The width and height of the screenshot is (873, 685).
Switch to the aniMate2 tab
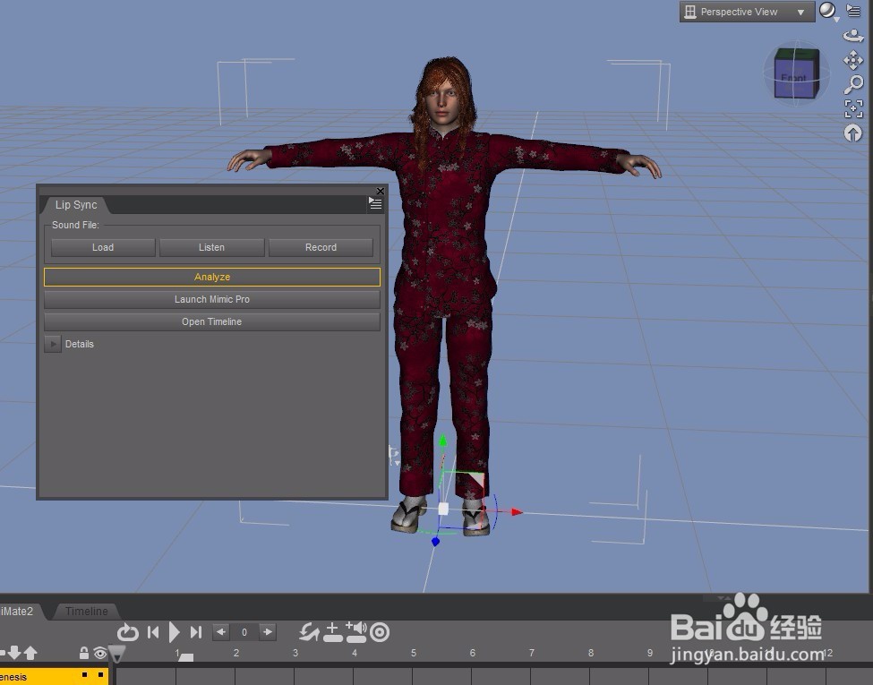[18, 612]
